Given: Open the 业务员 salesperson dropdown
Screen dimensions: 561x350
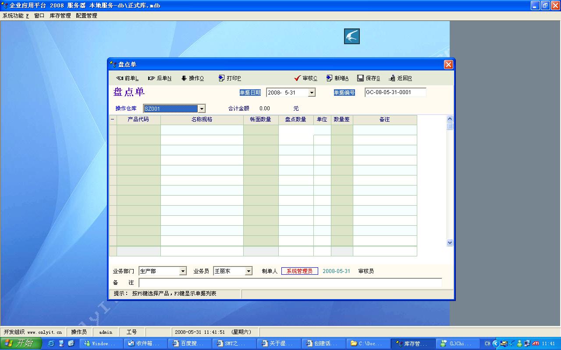Looking at the screenshot, I should point(249,271).
